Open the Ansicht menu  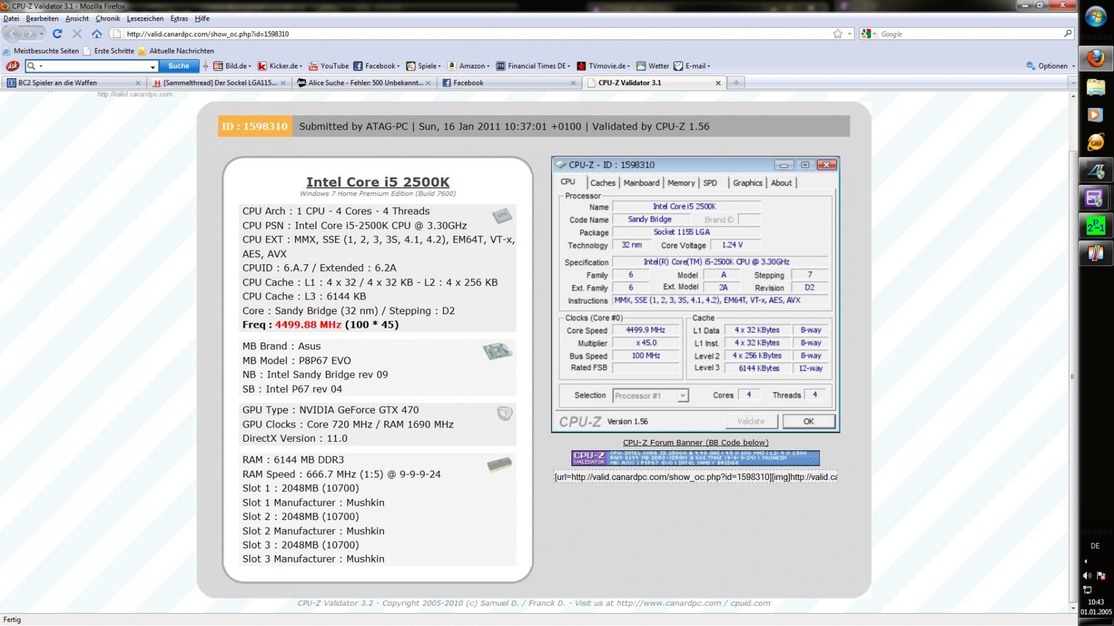point(77,18)
